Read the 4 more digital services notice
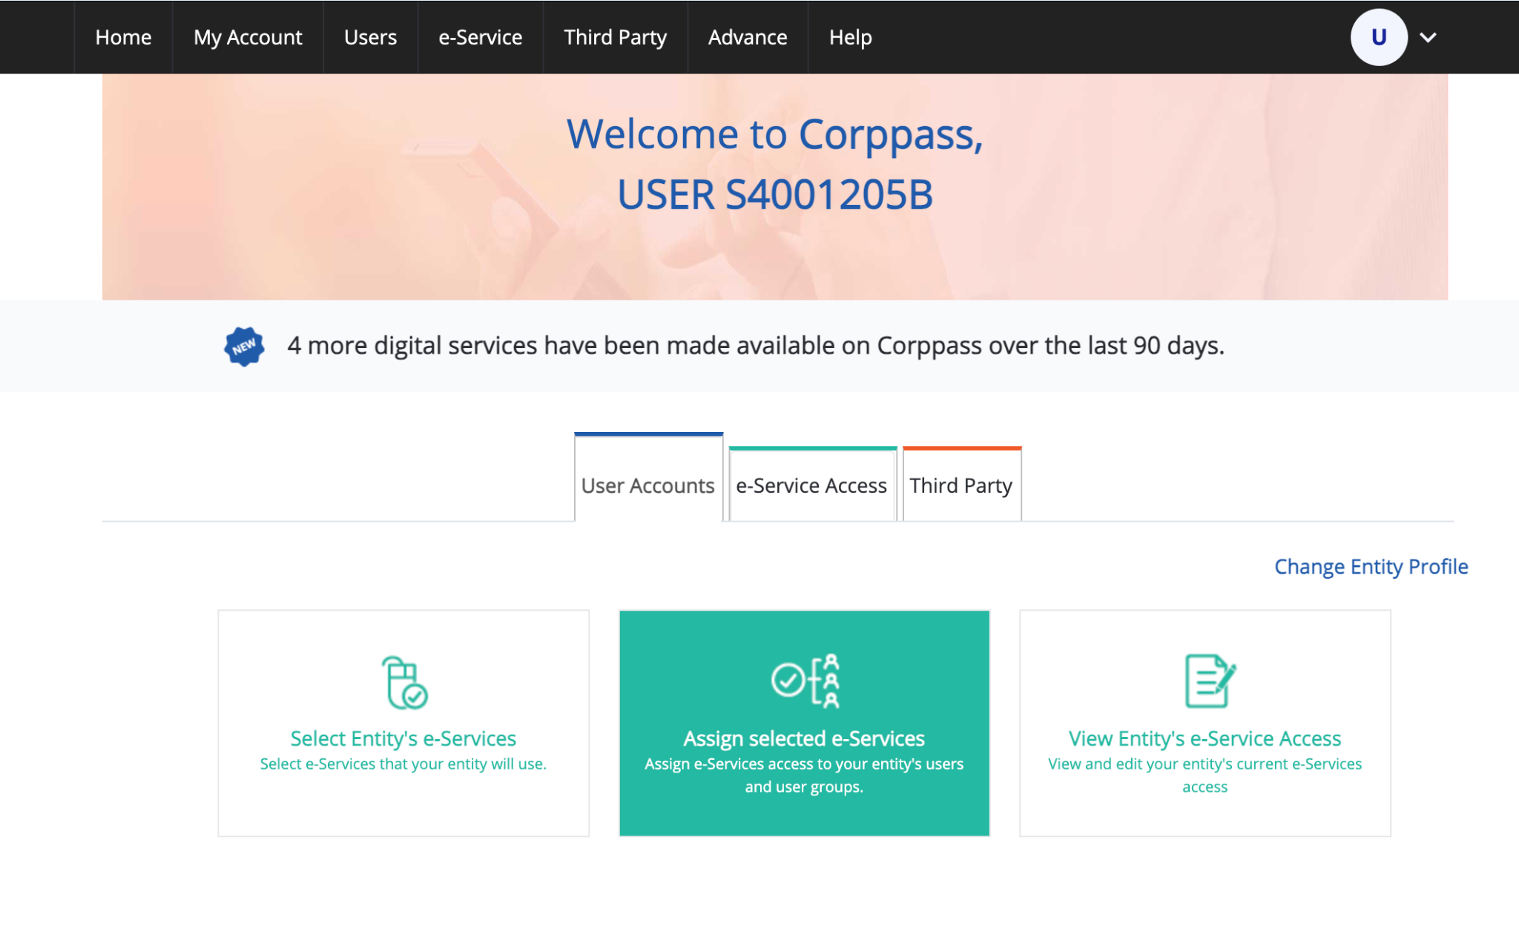 756,346
